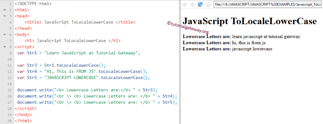The image size is (323, 124).
Task: Click the document.write line with Str4
Action: [x=97, y=96]
